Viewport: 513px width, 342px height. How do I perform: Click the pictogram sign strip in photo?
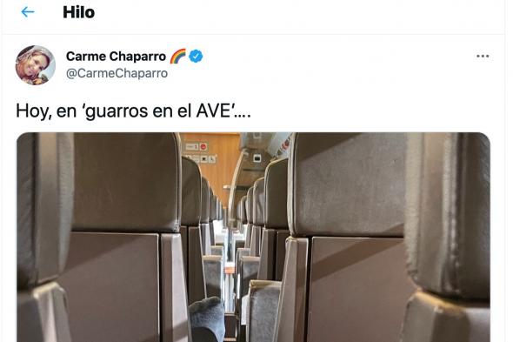[x=201, y=159]
